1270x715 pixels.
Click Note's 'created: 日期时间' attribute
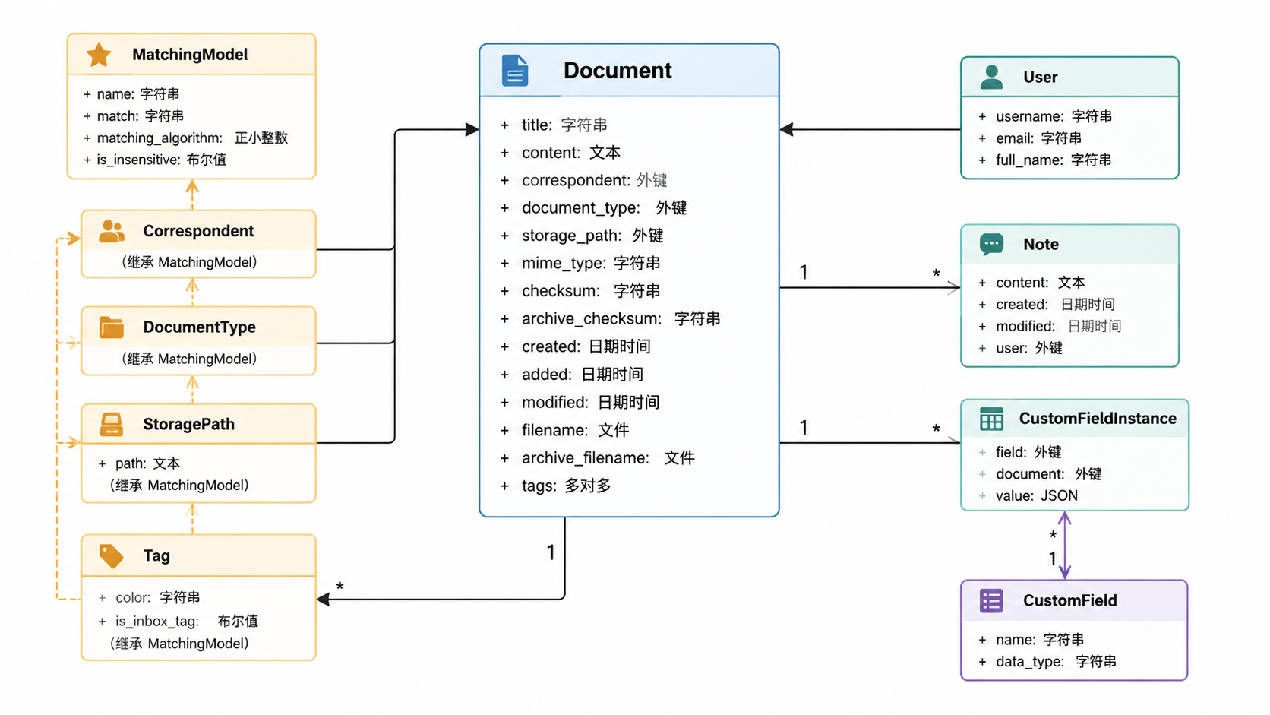[1046, 305]
